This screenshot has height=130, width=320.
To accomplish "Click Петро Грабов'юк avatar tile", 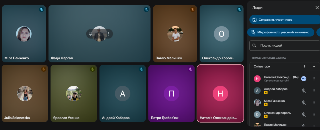I will tap(171, 93).
